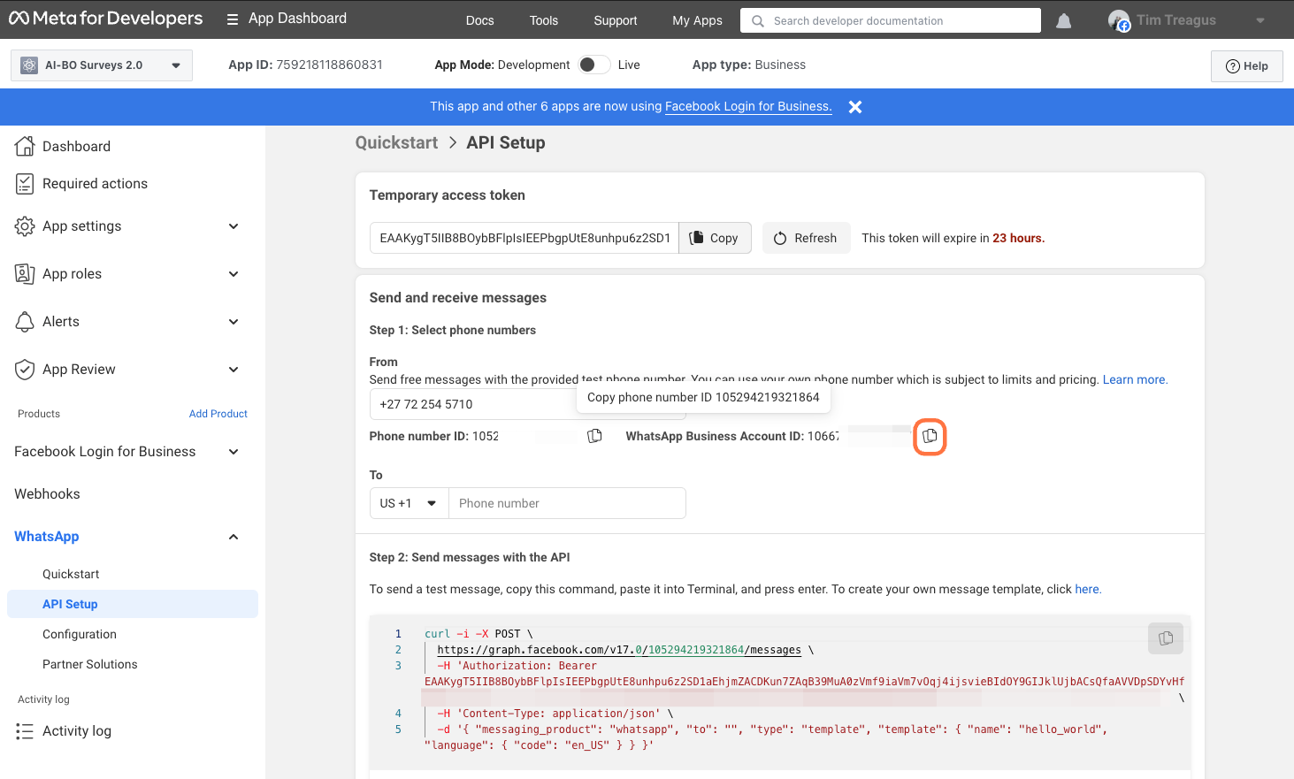Refresh the temporary access token

(806, 238)
